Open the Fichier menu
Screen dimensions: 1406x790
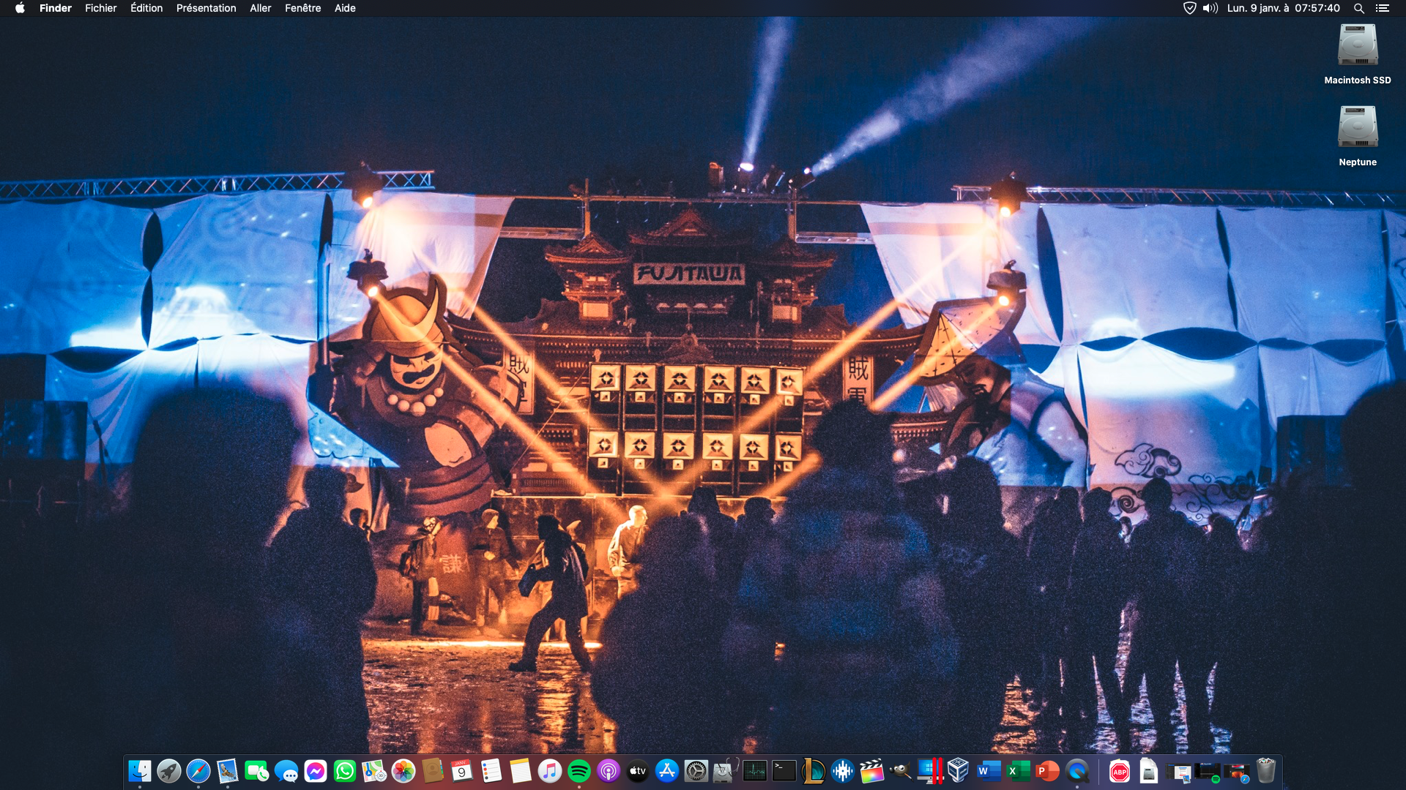100,8
